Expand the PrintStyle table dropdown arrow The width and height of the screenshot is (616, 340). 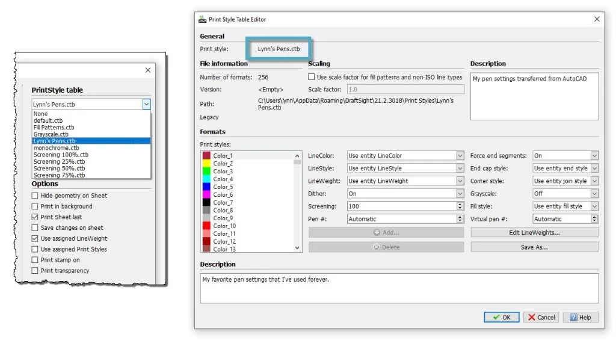(146, 104)
